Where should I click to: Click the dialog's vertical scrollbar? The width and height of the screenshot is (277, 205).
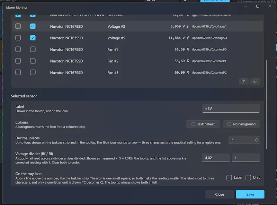point(266,104)
